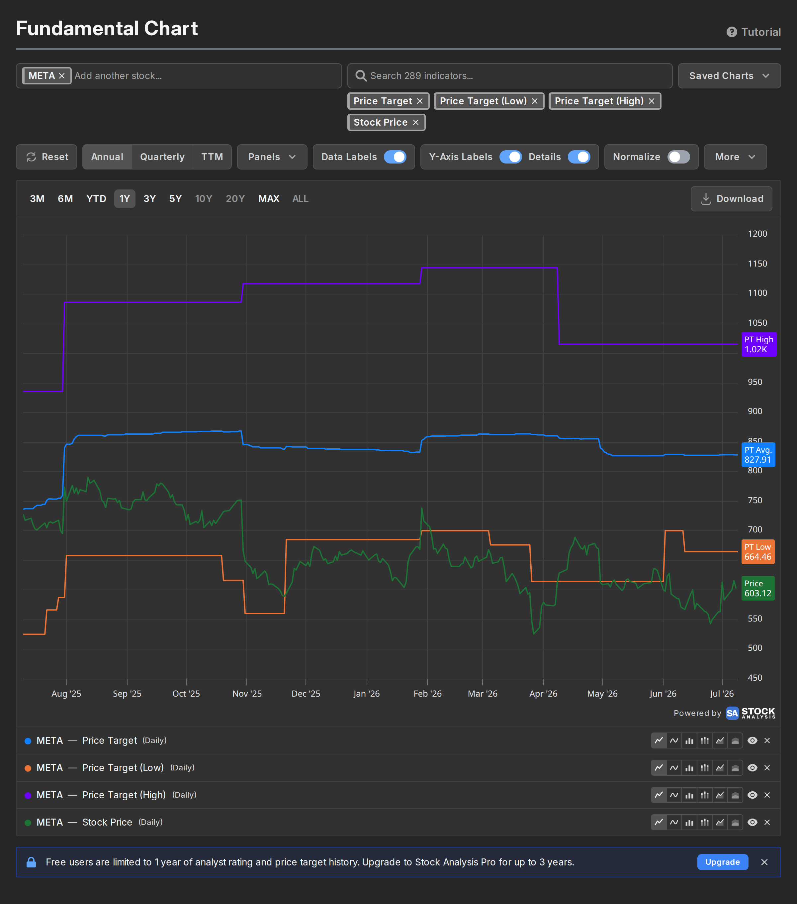The width and height of the screenshot is (797, 904).
Task: Reset the chart settings
Action: coord(46,157)
